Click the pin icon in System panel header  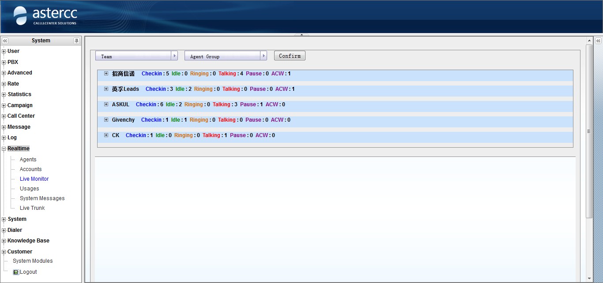(x=76, y=41)
